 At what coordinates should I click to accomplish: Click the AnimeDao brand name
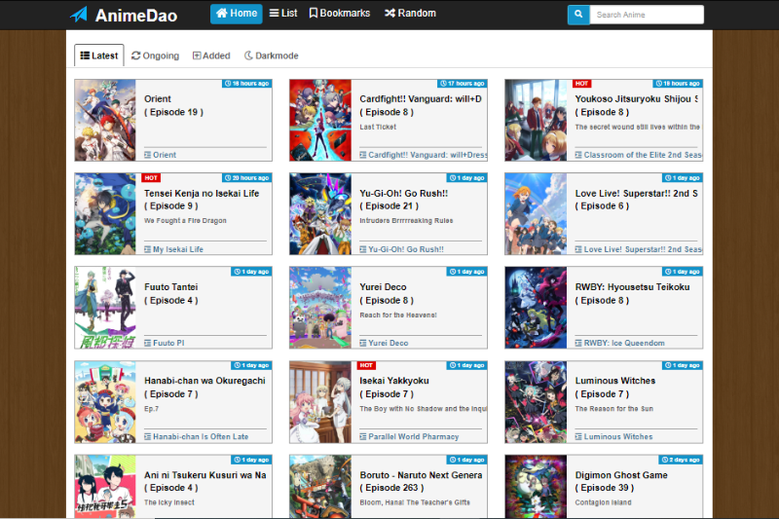[136, 16]
